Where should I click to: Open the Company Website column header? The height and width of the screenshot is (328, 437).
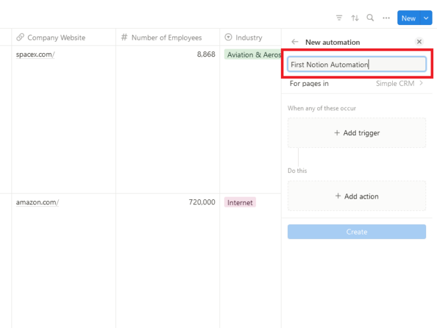click(56, 38)
